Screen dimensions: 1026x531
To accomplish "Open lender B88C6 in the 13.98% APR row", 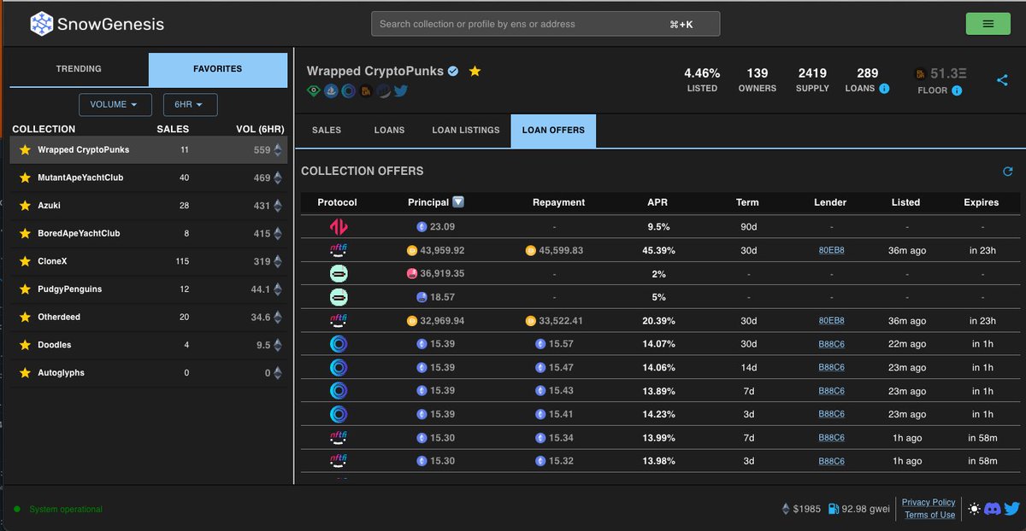I will [831, 461].
